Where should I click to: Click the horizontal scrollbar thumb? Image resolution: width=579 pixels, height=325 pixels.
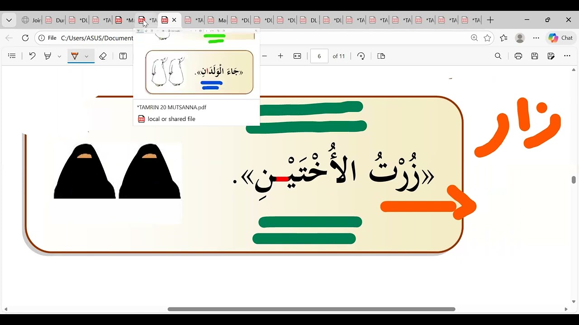click(x=311, y=309)
